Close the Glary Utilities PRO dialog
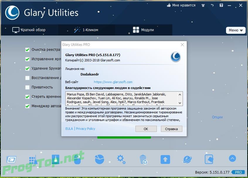 pos(182,45)
